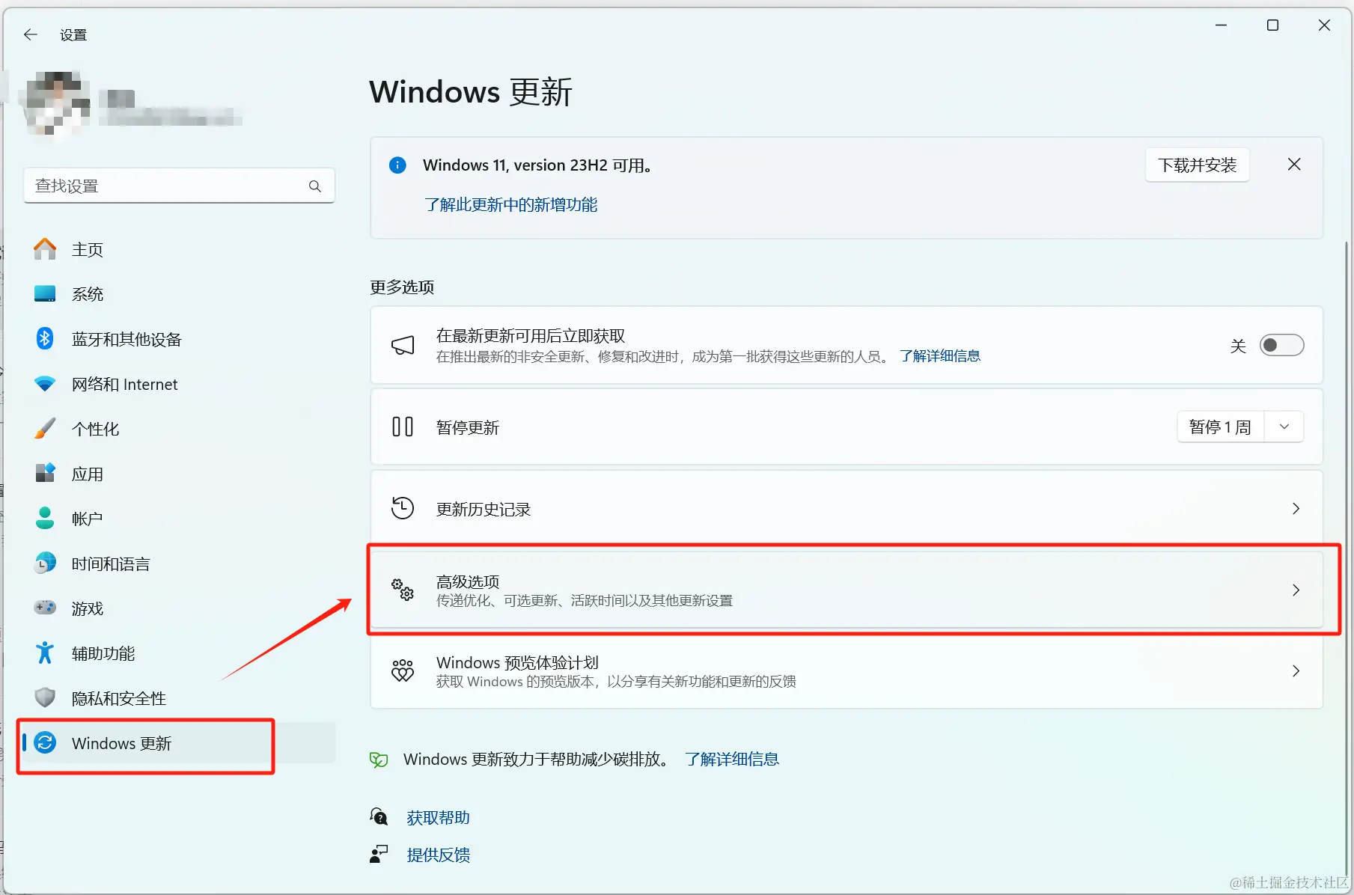Click into 查找设置 search field
Viewport: 1354px width, 895px height.
click(x=179, y=186)
